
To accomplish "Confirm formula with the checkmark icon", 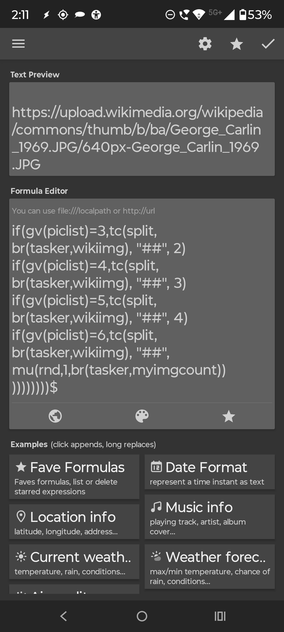I will click(268, 44).
